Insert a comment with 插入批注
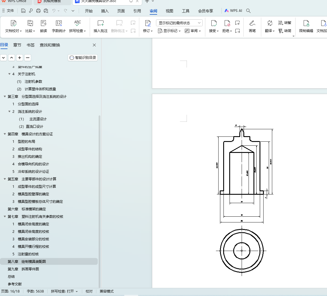 [x=100, y=24]
